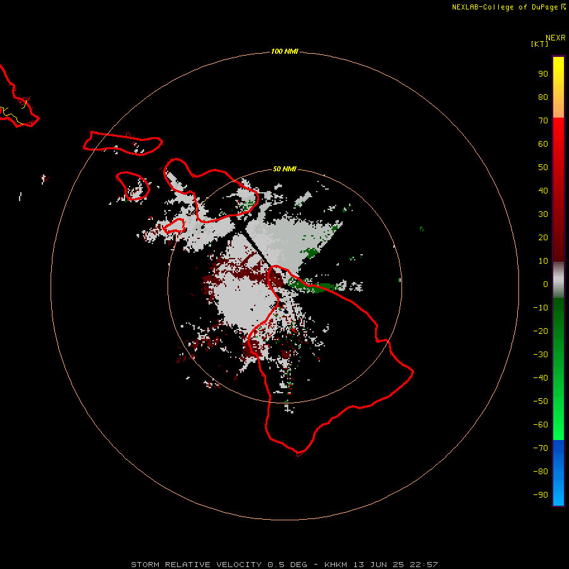Click the 50 NMI range ring label
The height and width of the screenshot is (569, 569).
coord(284,169)
